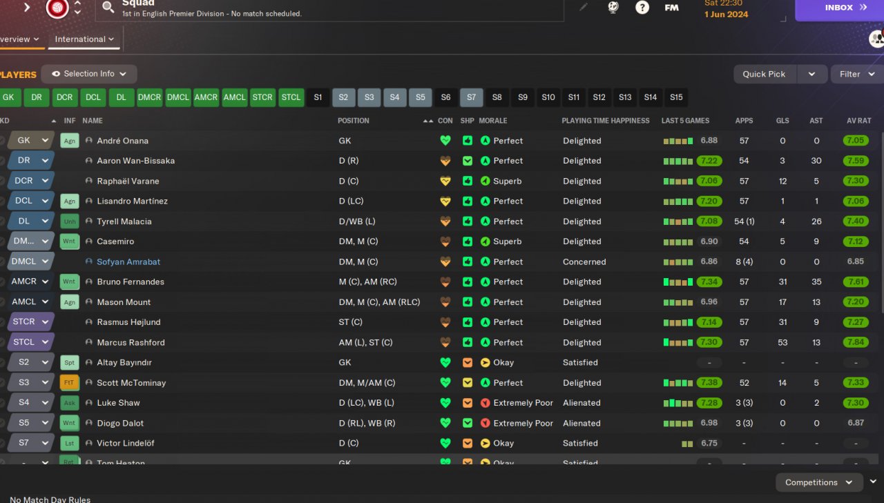This screenshot has height=503, width=884.
Task: Open the world football icon
Action: (613, 8)
